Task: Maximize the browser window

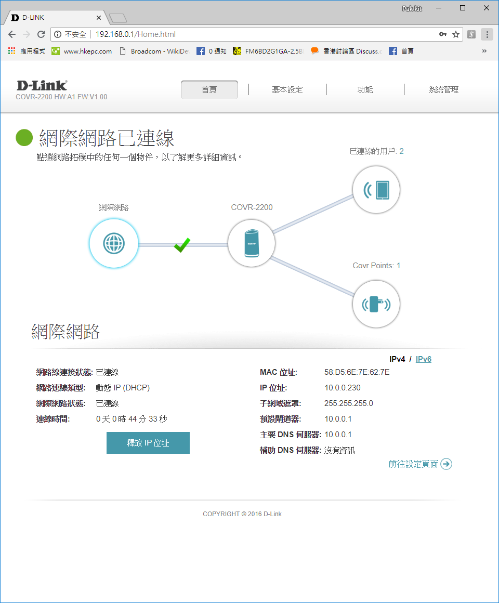Action: coord(463,8)
